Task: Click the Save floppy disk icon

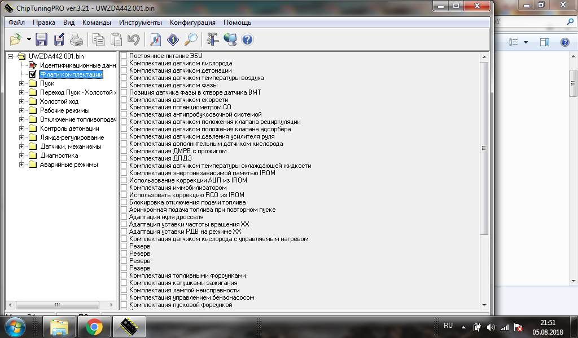Action: coord(41,39)
